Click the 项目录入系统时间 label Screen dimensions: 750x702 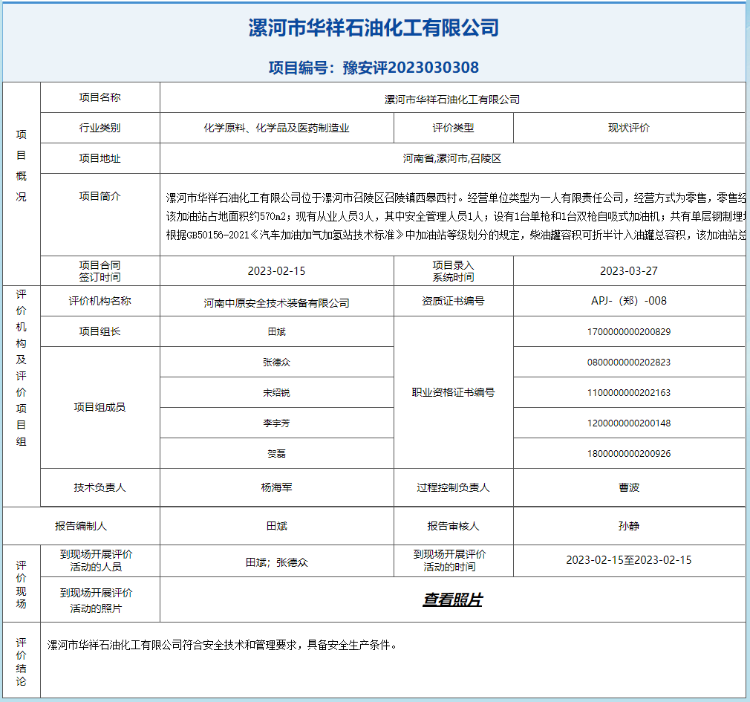tap(453, 271)
